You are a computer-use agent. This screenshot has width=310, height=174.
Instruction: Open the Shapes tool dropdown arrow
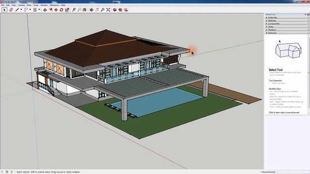tap(39, 10)
